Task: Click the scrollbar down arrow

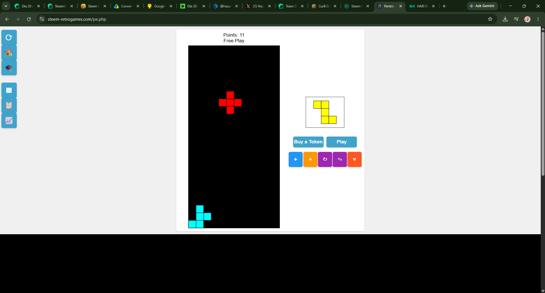Action: coord(543,291)
